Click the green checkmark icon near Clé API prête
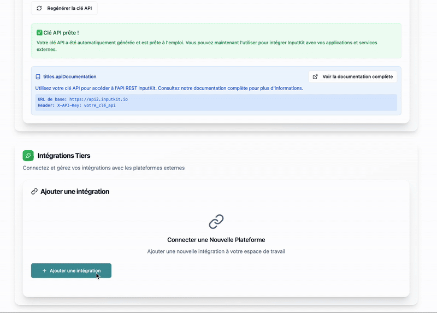 tap(39, 33)
